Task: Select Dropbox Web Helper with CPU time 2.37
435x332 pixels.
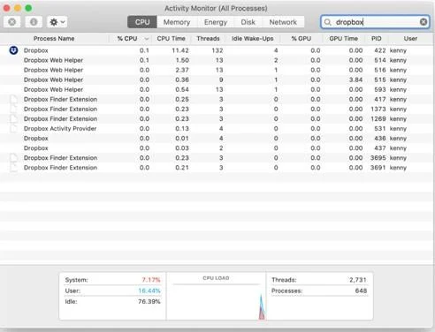Action: point(217,70)
